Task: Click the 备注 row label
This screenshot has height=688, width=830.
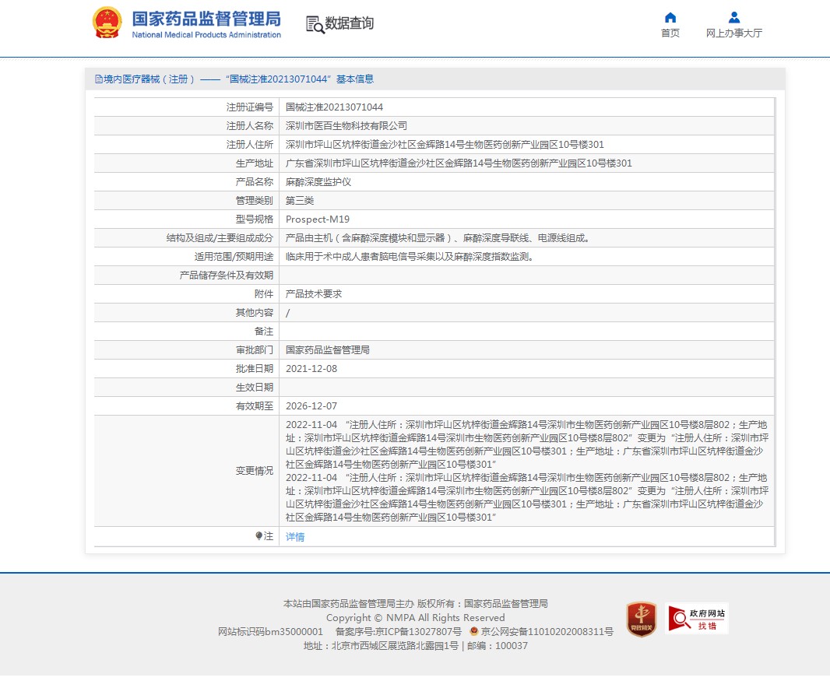Action: (264, 332)
